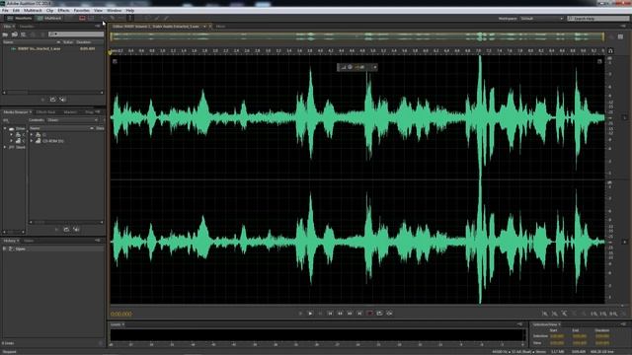632x355 pixels.
Task: Open the Files panel options menu
Action: (x=98, y=27)
